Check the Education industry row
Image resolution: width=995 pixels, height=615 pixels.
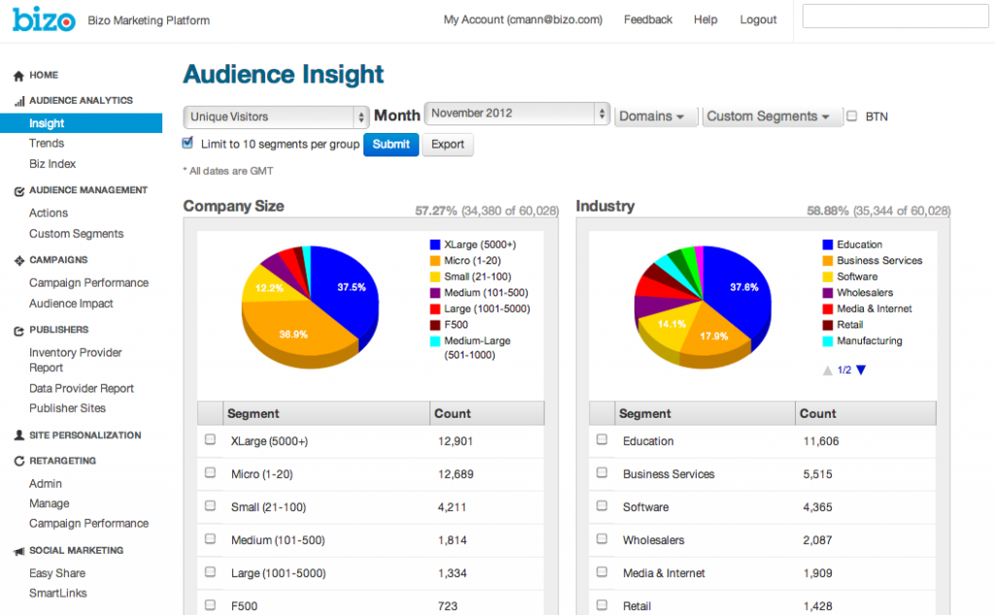(601, 439)
